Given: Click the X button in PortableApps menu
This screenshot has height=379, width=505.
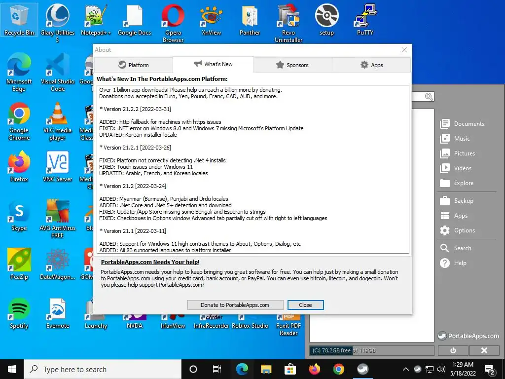Looking at the screenshot, I should [484, 350].
